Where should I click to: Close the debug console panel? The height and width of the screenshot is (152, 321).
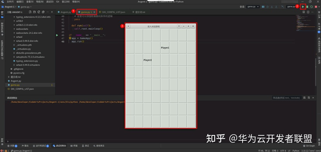pyautogui.click(x=313, y=98)
